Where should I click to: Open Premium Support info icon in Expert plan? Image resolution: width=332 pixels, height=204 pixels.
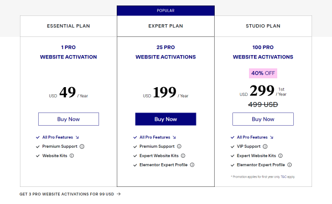point(179,147)
